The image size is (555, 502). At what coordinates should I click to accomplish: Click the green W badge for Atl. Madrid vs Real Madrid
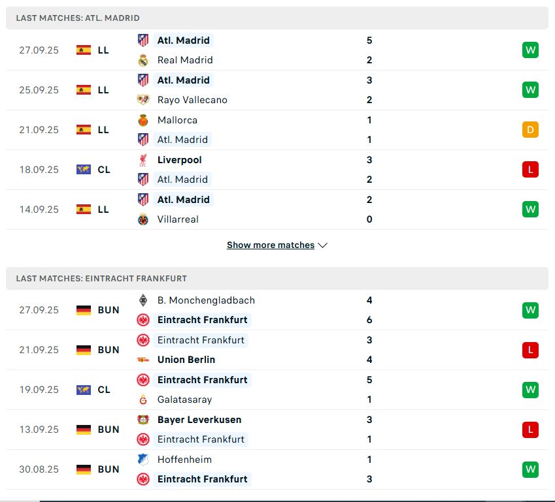pyautogui.click(x=530, y=50)
